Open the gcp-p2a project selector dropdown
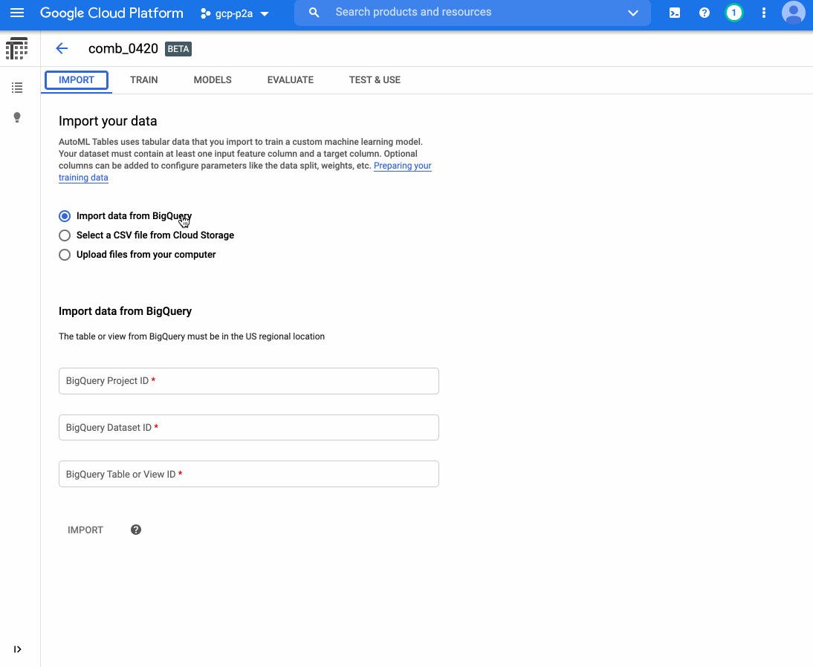This screenshot has width=813, height=667. coord(234,13)
